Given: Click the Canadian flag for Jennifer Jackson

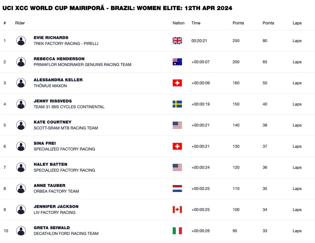Looking at the screenshot, I should pos(177,210).
